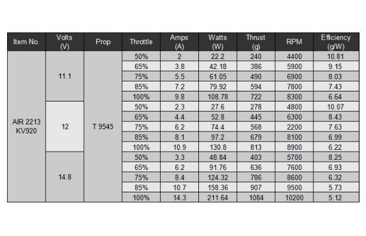Select the RPM column header
Image resolution: width=366 pixels, height=236 pixels.
294,42
